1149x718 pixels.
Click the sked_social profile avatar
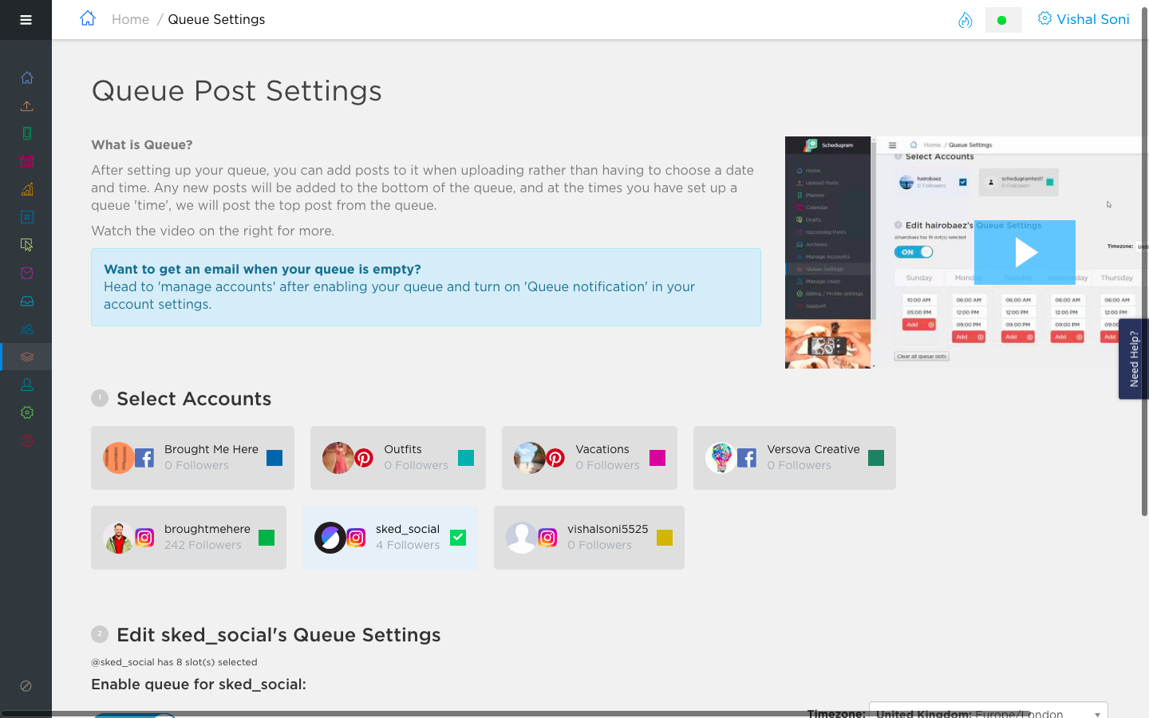[330, 538]
